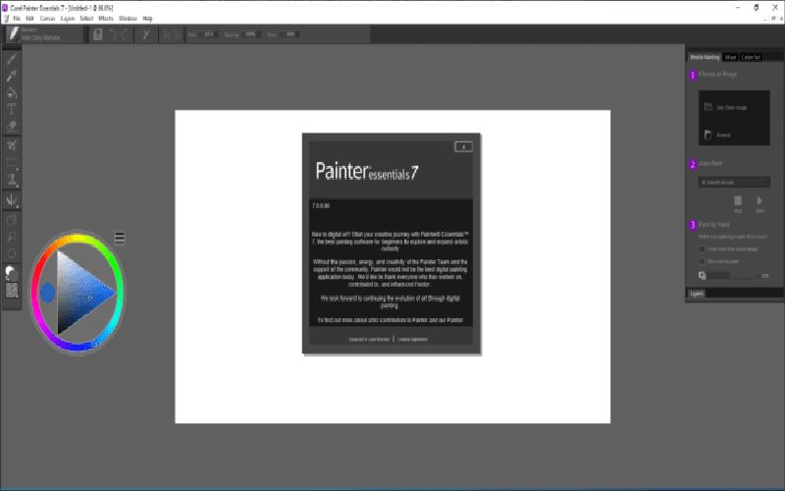
Task: Select the Rotate Page tool
Action: [x=12, y=253]
